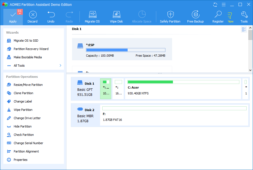Click the F: partition usage bar
This screenshot has height=170, width=253.
point(174,108)
